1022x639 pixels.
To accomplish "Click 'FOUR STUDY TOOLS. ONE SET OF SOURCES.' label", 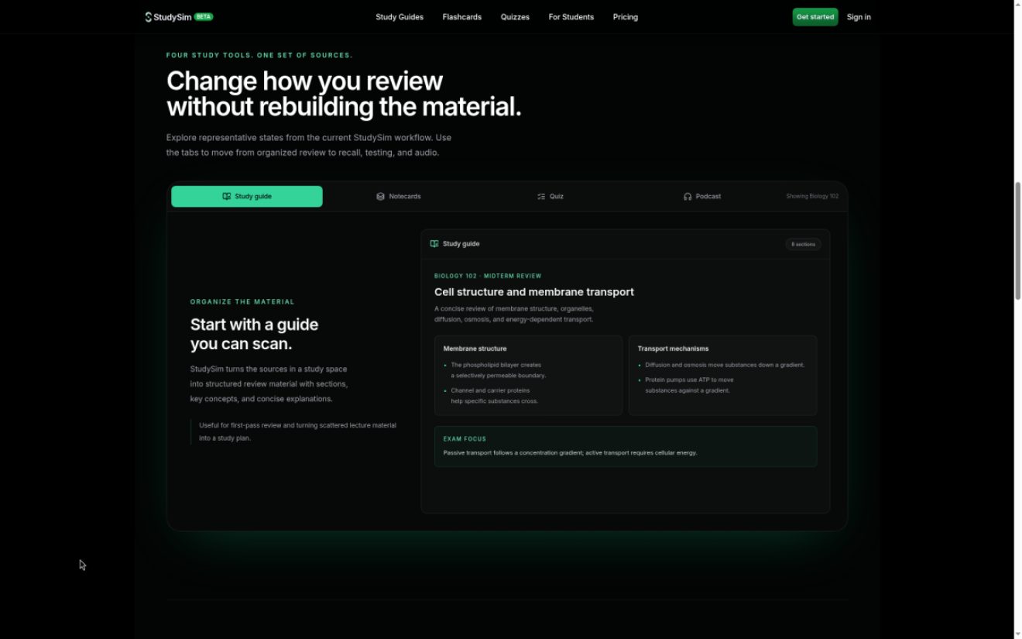I will pyautogui.click(x=259, y=56).
